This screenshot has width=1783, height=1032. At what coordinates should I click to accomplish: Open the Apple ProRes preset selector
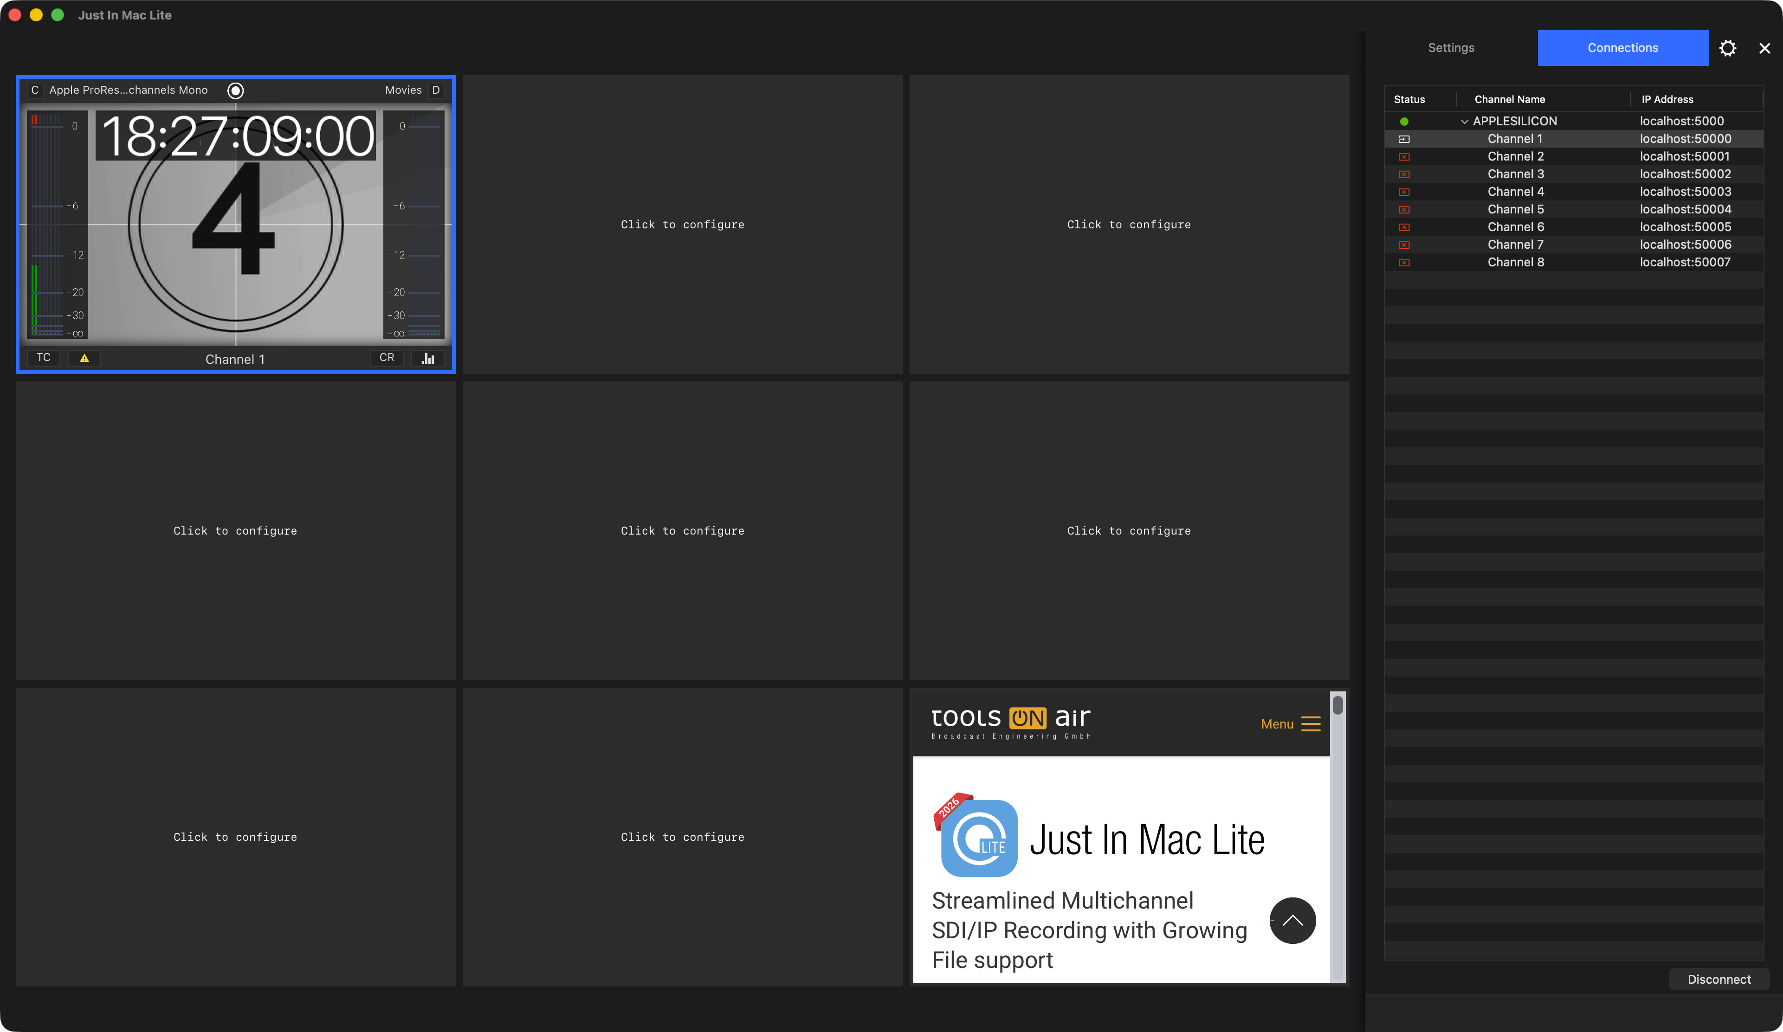click(x=128, y=90)
